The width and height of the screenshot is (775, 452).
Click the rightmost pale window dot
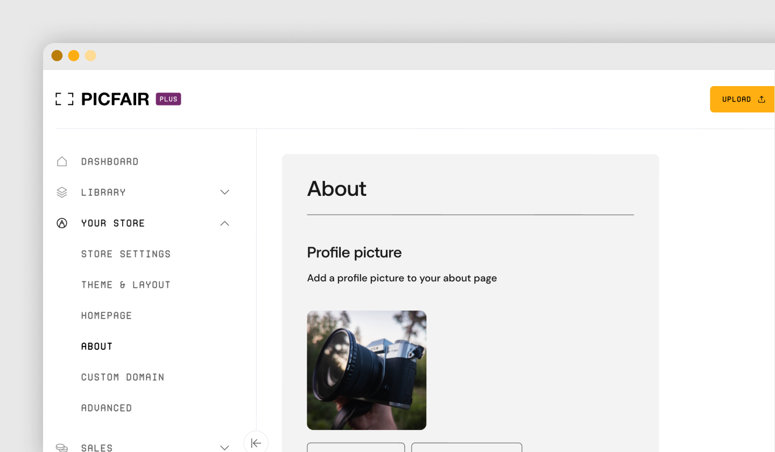pos(90,55)
